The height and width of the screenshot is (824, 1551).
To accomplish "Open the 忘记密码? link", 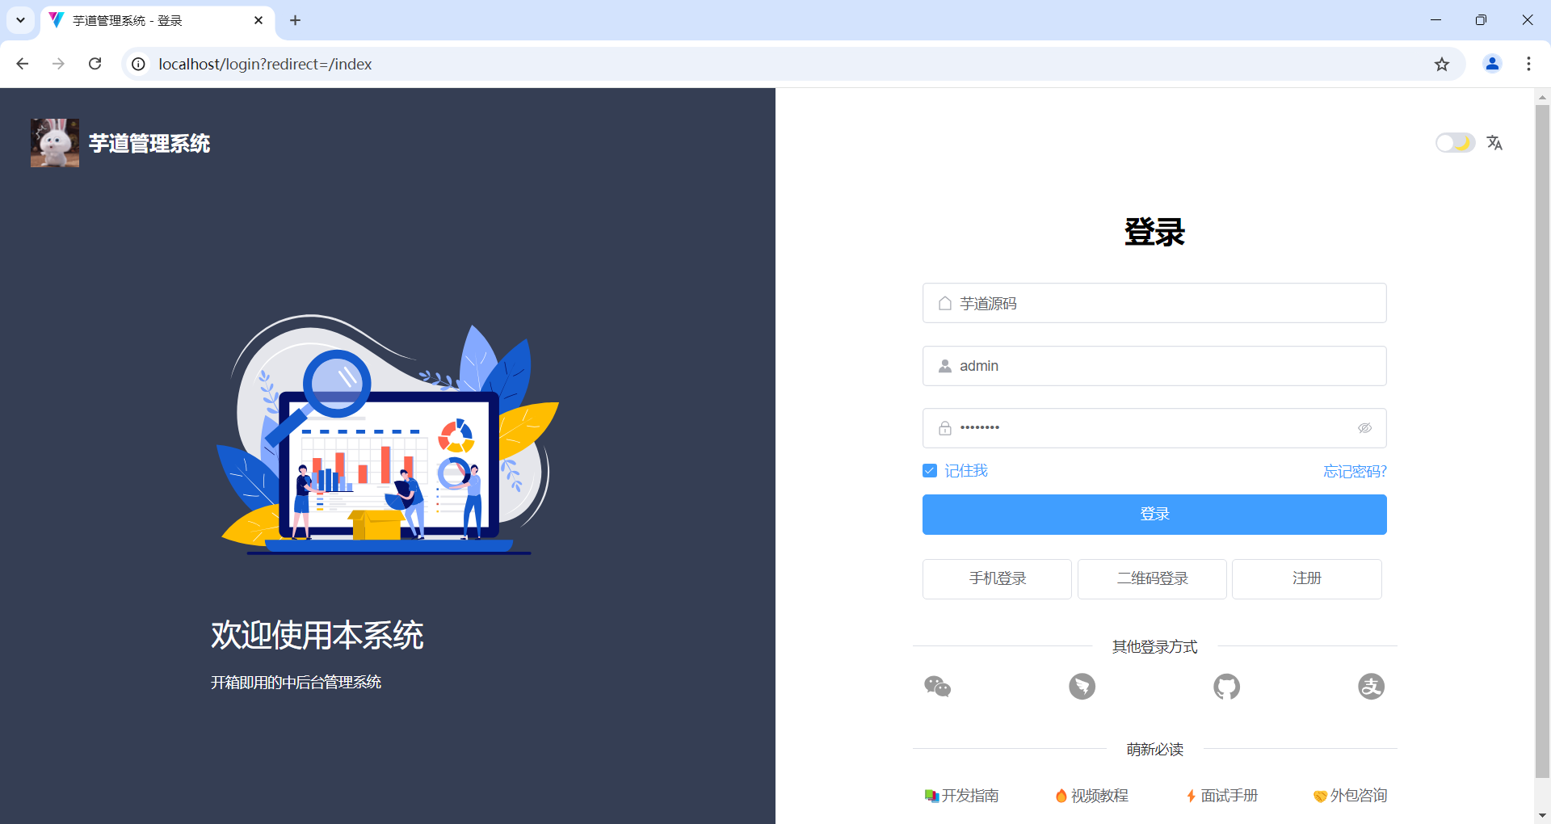I will click(1355, 471).
